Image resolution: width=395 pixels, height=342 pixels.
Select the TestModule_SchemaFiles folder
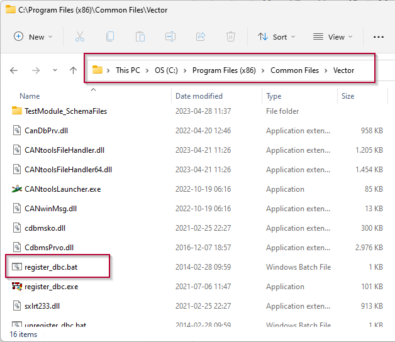[x=65, y=111]
